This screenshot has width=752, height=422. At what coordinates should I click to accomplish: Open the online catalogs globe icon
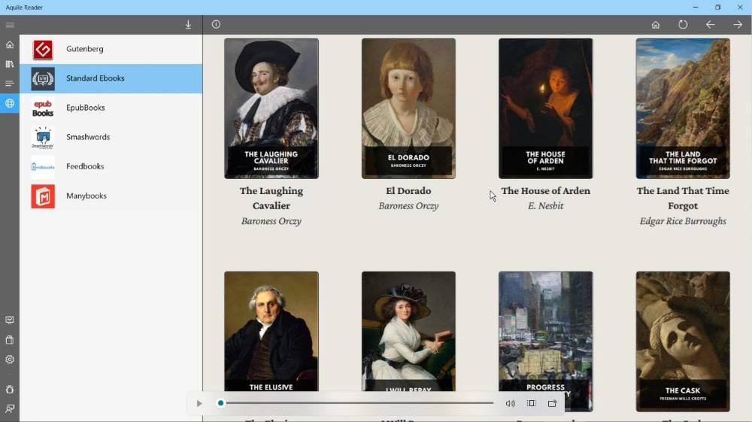pos(10,103)
